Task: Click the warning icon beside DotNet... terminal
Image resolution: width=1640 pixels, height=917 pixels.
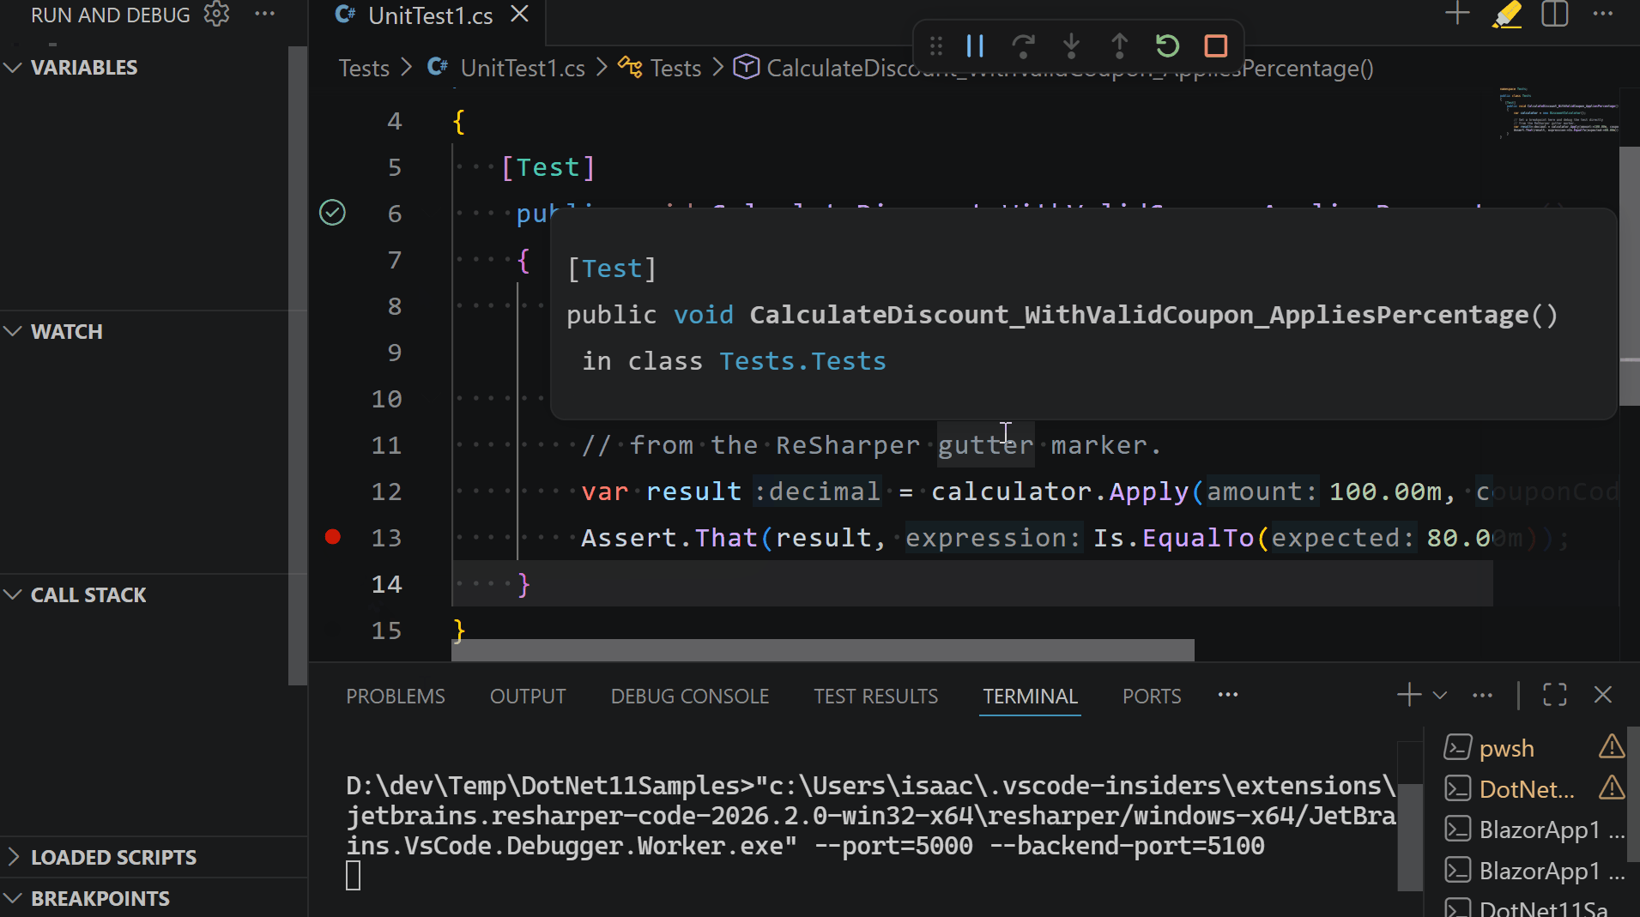Action: (x=1612, y=787)
